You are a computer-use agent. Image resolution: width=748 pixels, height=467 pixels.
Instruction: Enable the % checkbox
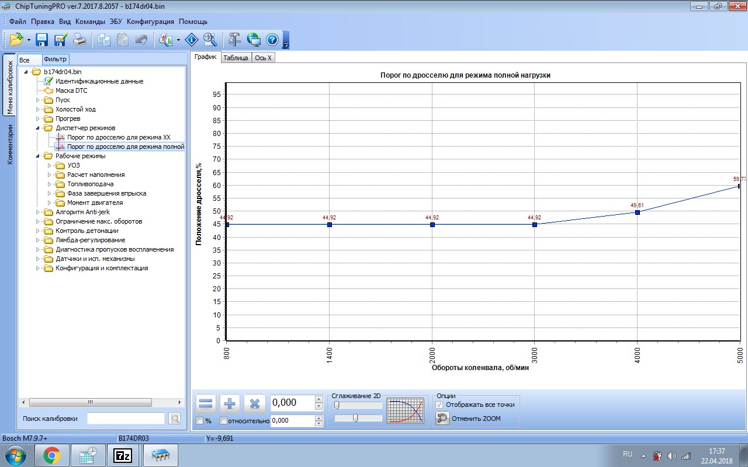pyautogui.click(x=200, y=421)
